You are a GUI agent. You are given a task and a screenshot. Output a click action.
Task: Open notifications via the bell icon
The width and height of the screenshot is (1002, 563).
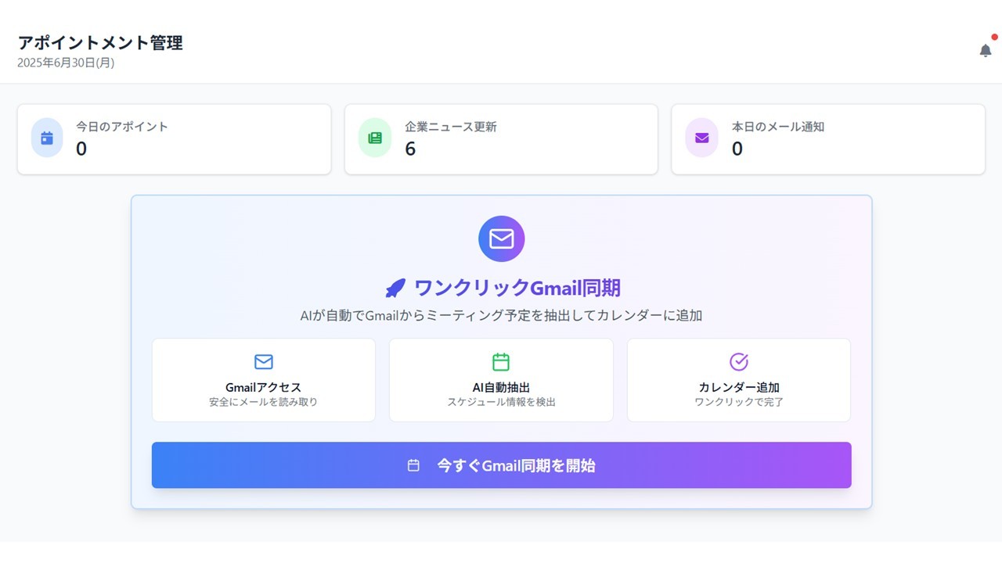(x=986, y=50)
